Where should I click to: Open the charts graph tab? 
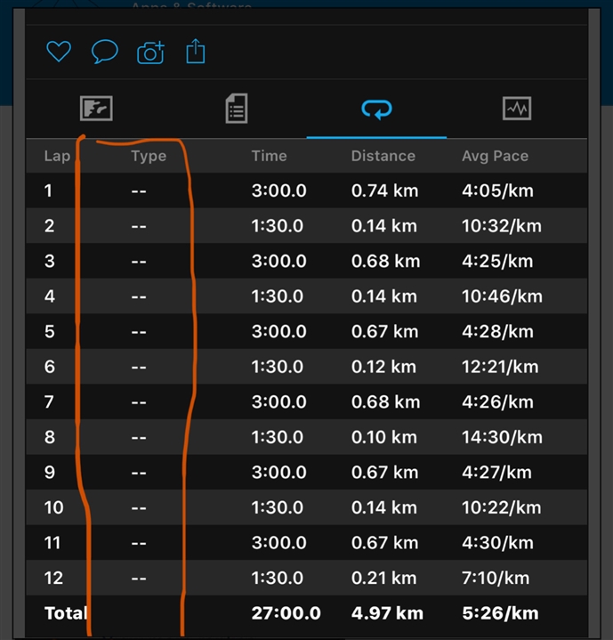click(517, 109)
